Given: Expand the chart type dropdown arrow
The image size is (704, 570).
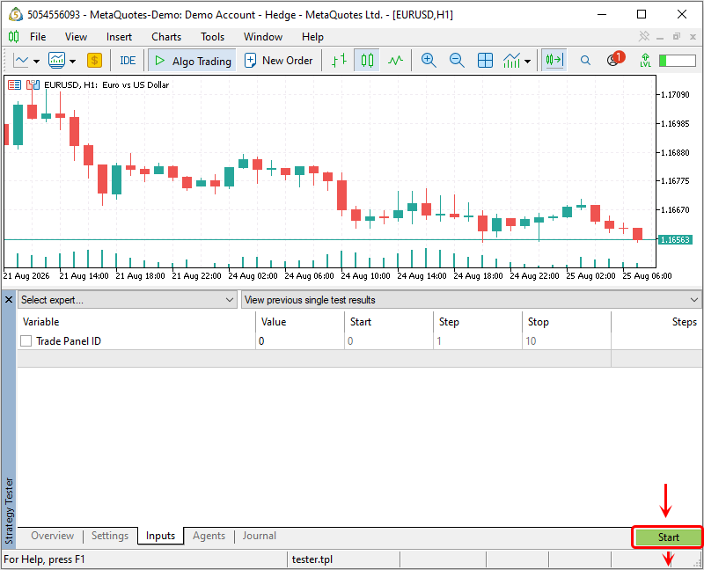Looking at the screenshot, I should tap(36, 61).
